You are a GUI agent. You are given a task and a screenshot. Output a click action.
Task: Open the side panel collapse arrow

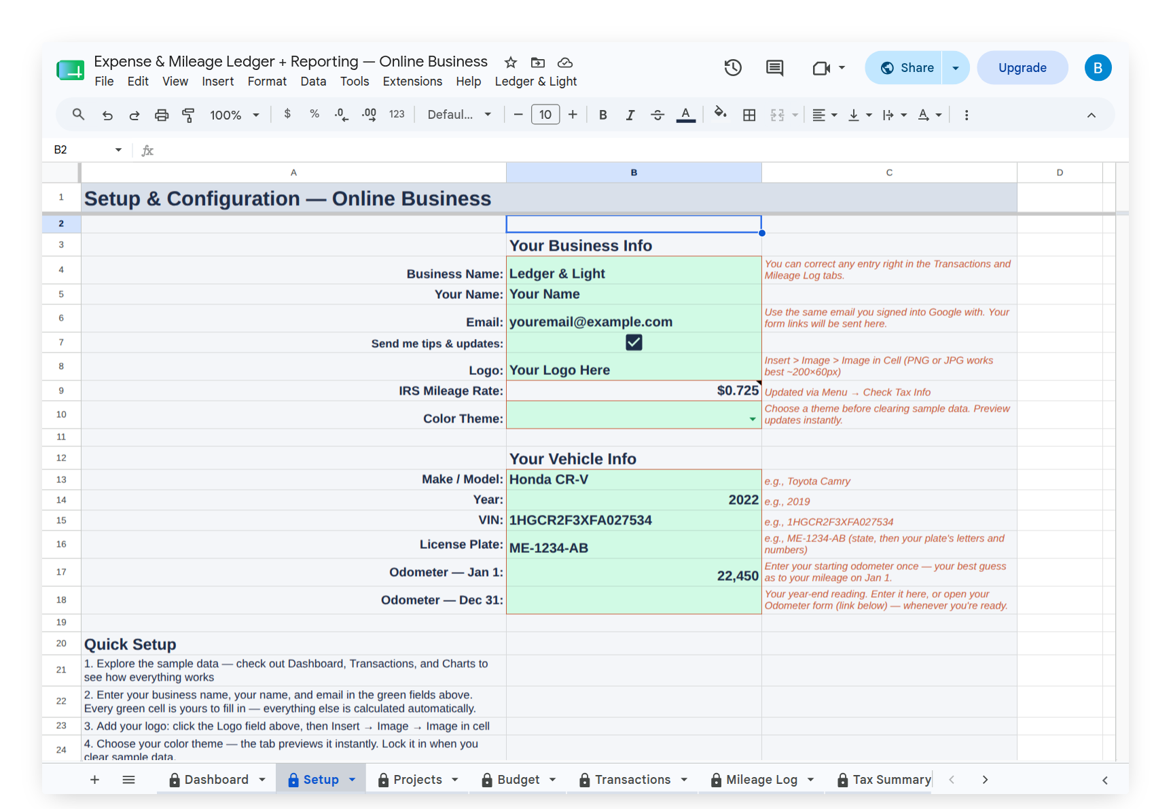pyautogui.click(x=1105, y=780)
